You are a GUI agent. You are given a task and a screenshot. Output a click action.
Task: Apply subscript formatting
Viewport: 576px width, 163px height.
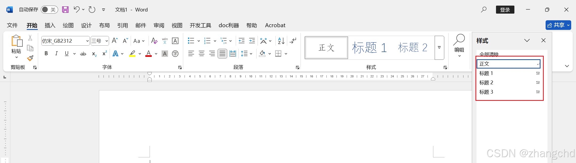(x=94, y=54)
